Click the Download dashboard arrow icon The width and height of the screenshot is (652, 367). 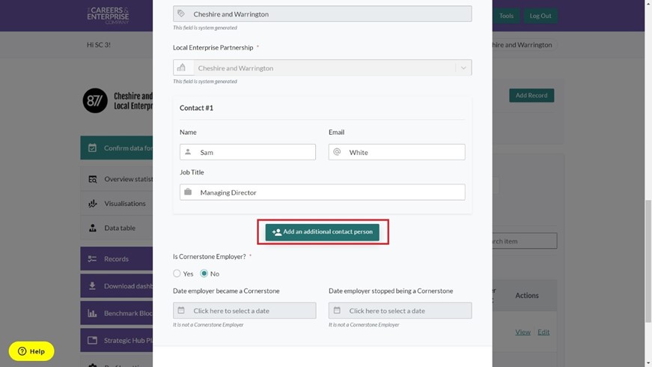pos(93,285)
